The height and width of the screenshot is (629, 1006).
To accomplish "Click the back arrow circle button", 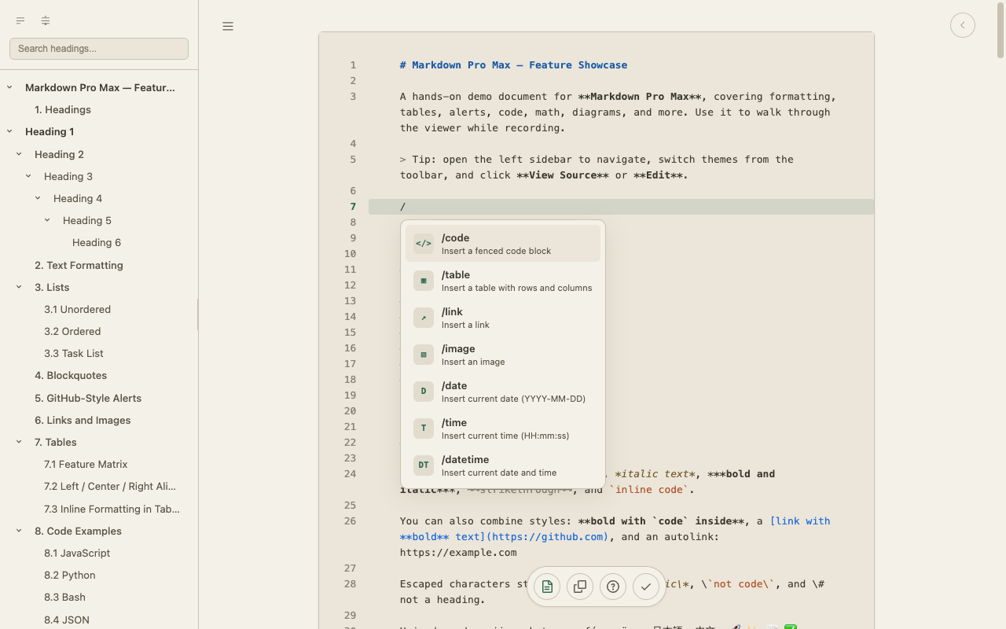I will [x=963, y=25].
